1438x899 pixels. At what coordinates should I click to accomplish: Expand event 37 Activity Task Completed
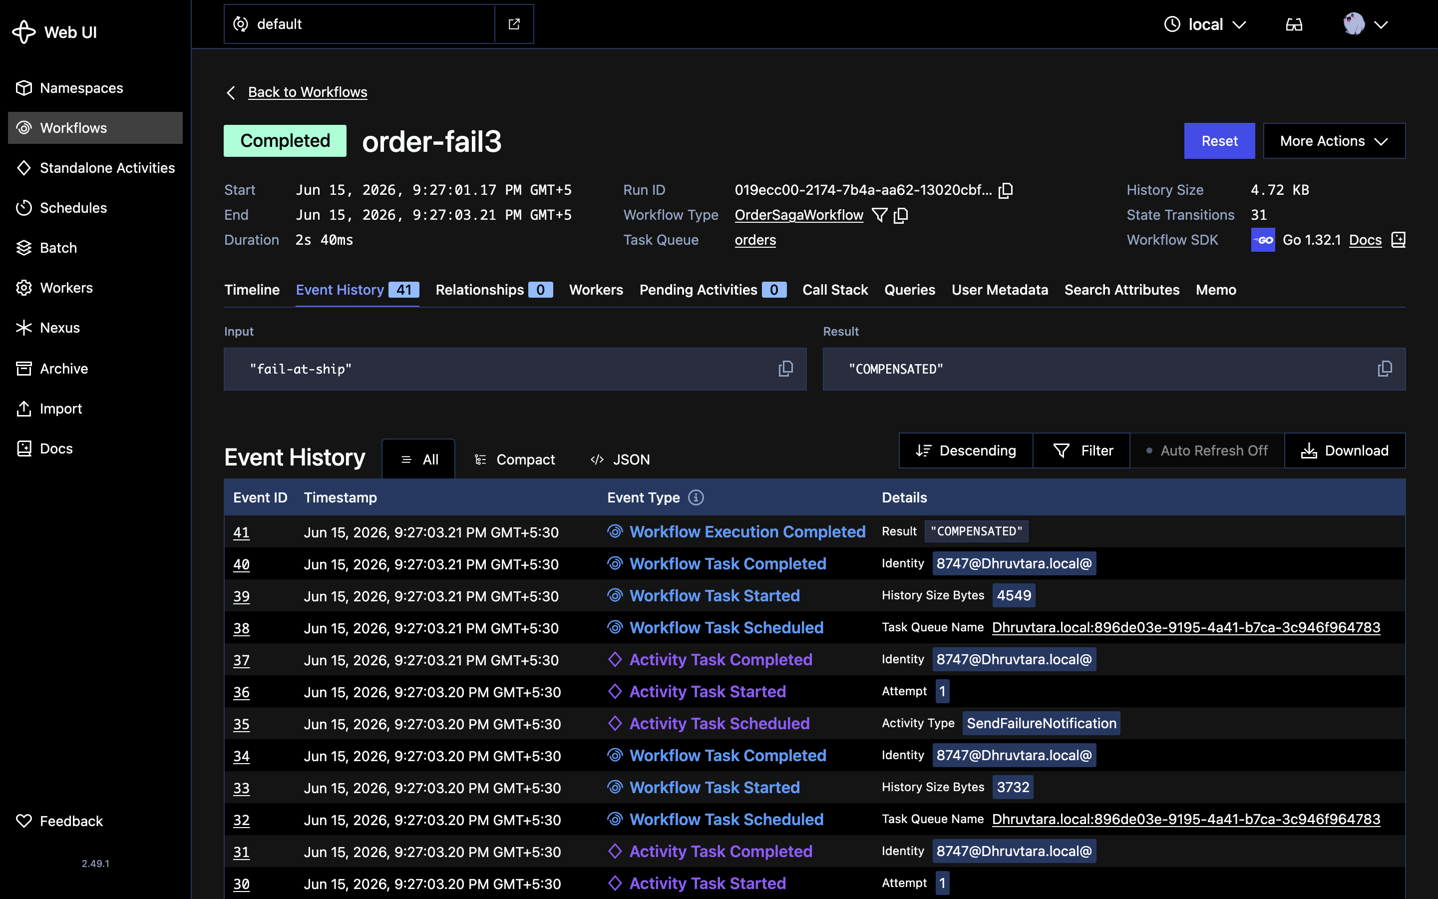pos(815,659)
